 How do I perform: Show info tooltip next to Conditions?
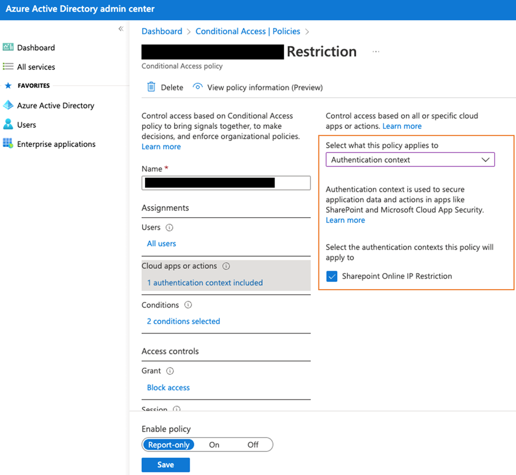pyautogui.click(x=188, y=305)
